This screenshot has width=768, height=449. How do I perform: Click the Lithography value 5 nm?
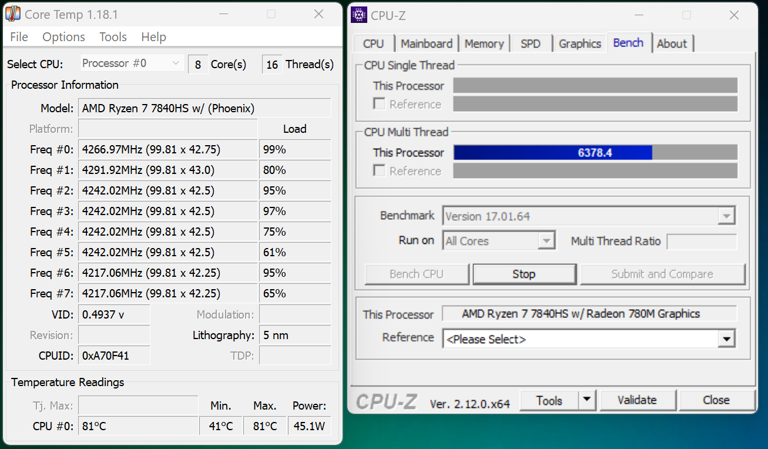point(295,336)
